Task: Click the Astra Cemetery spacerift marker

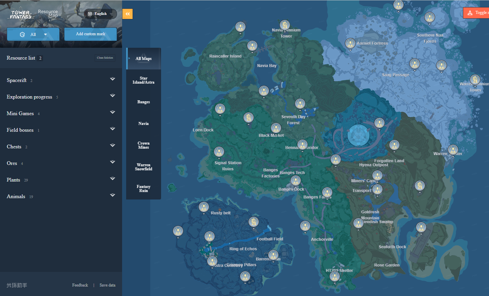Action: tap(212, 261)
